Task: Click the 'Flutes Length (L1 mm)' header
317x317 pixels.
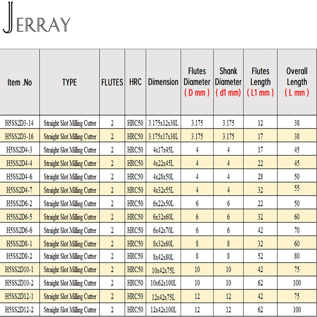Action: (x=260, y=82)
